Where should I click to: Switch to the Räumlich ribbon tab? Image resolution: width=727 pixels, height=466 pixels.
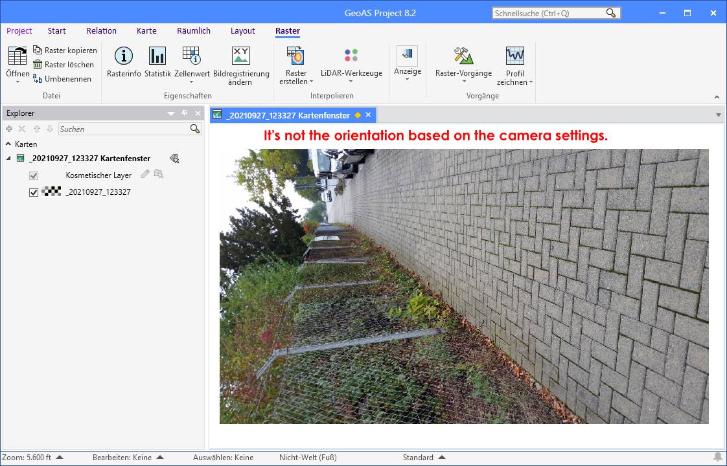(x=193, y=30)
